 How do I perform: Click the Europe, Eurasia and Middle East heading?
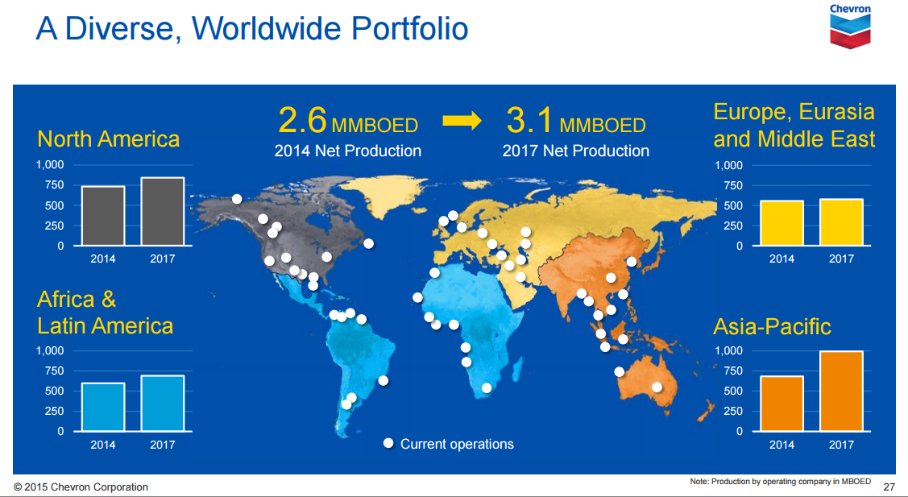coord(794,125)
